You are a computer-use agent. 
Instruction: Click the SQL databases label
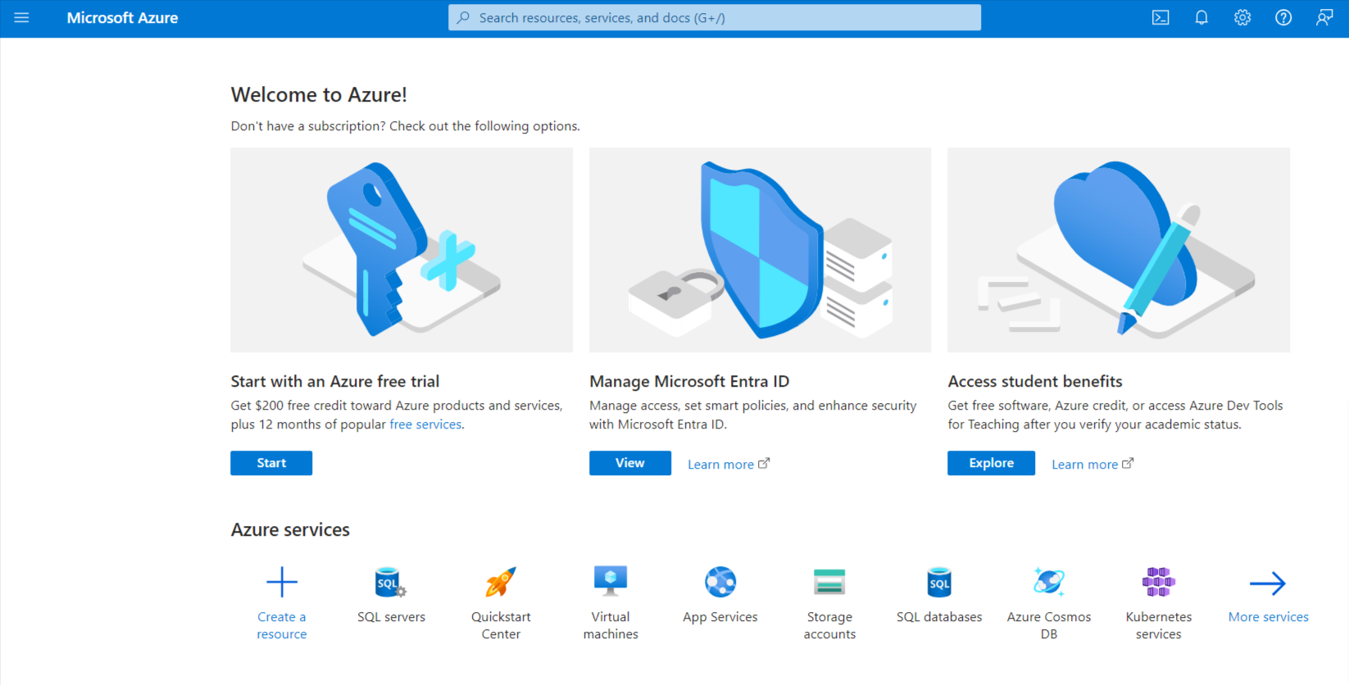pos(939,617)
